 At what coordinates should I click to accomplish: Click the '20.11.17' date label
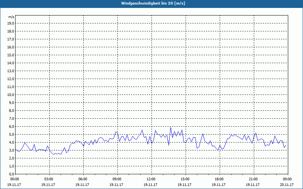pos(287,184)
